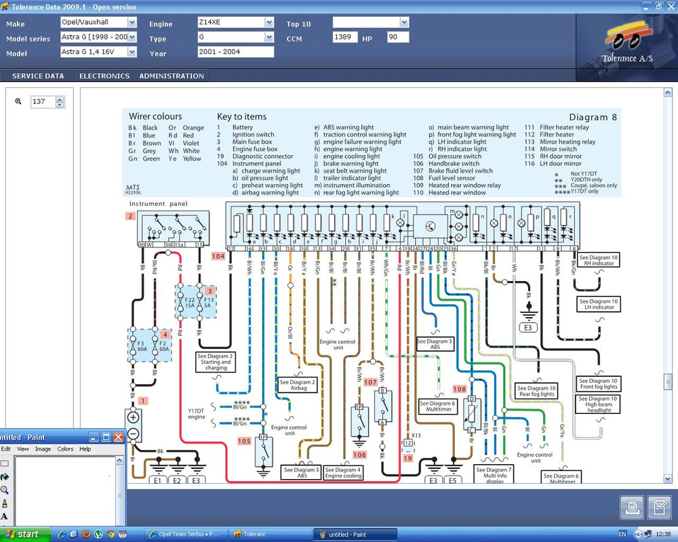The height and width of the screenshot is (542, 678).
Task: Click 'See Diagram 6 Multitimer' box near 108
Action: pos(439,406)
